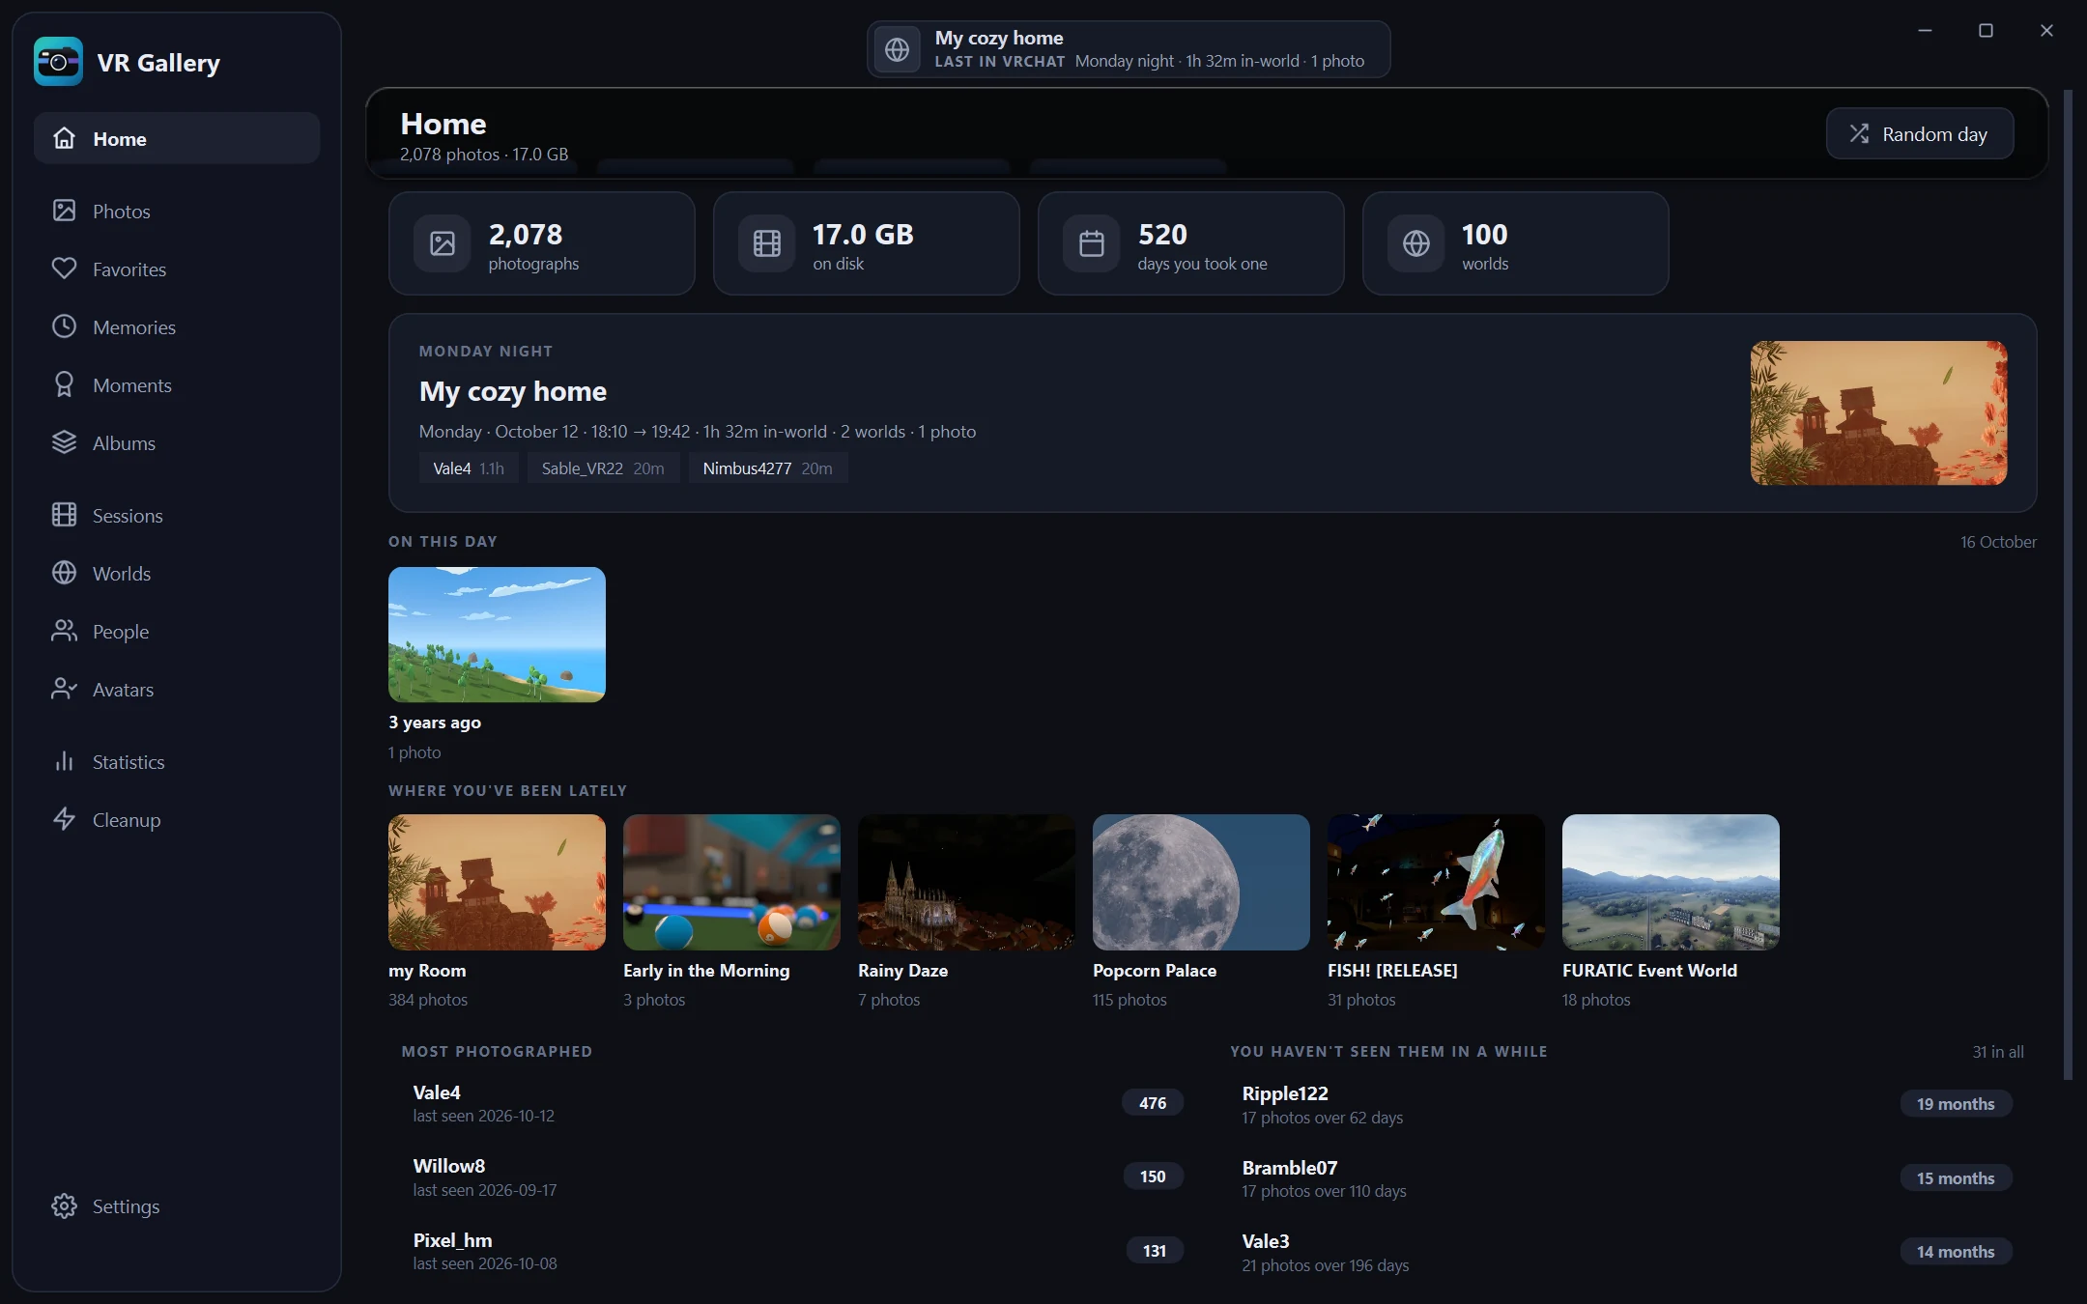Click the globe icon on the 100 worlds card
This screenshot has height=1304, width=2087.
pyautogui.click(x=1416, y=243)
